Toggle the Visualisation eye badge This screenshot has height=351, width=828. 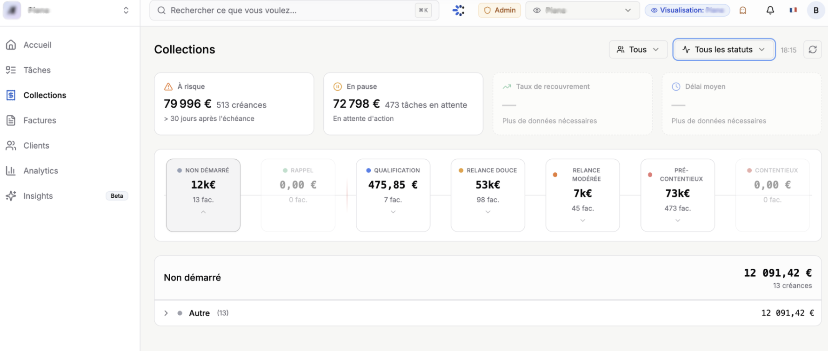pyautogui.click(x=687, y=10)
